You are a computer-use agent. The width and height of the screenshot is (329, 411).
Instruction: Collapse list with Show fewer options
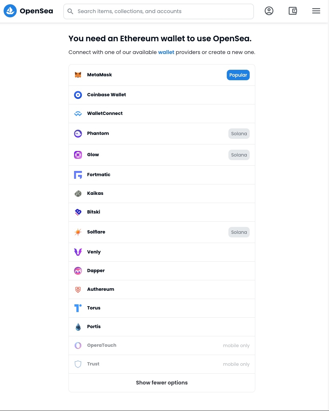tap(162, 383)
